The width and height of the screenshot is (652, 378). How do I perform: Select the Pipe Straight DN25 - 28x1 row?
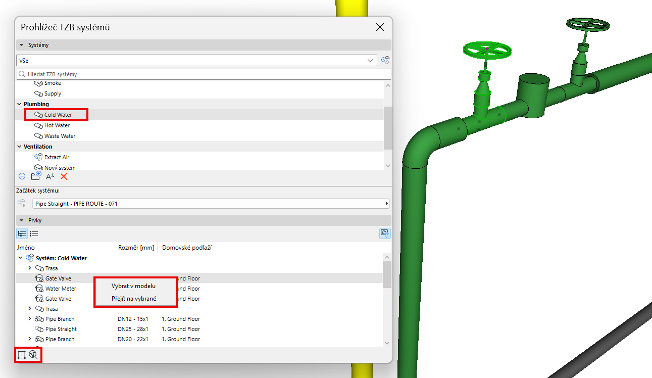(199, 329)
